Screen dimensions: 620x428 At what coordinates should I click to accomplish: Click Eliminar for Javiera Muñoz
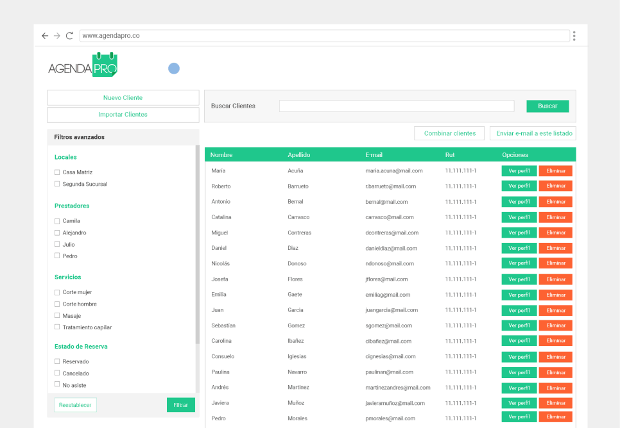pyautogui.click(x=556, y=403)
